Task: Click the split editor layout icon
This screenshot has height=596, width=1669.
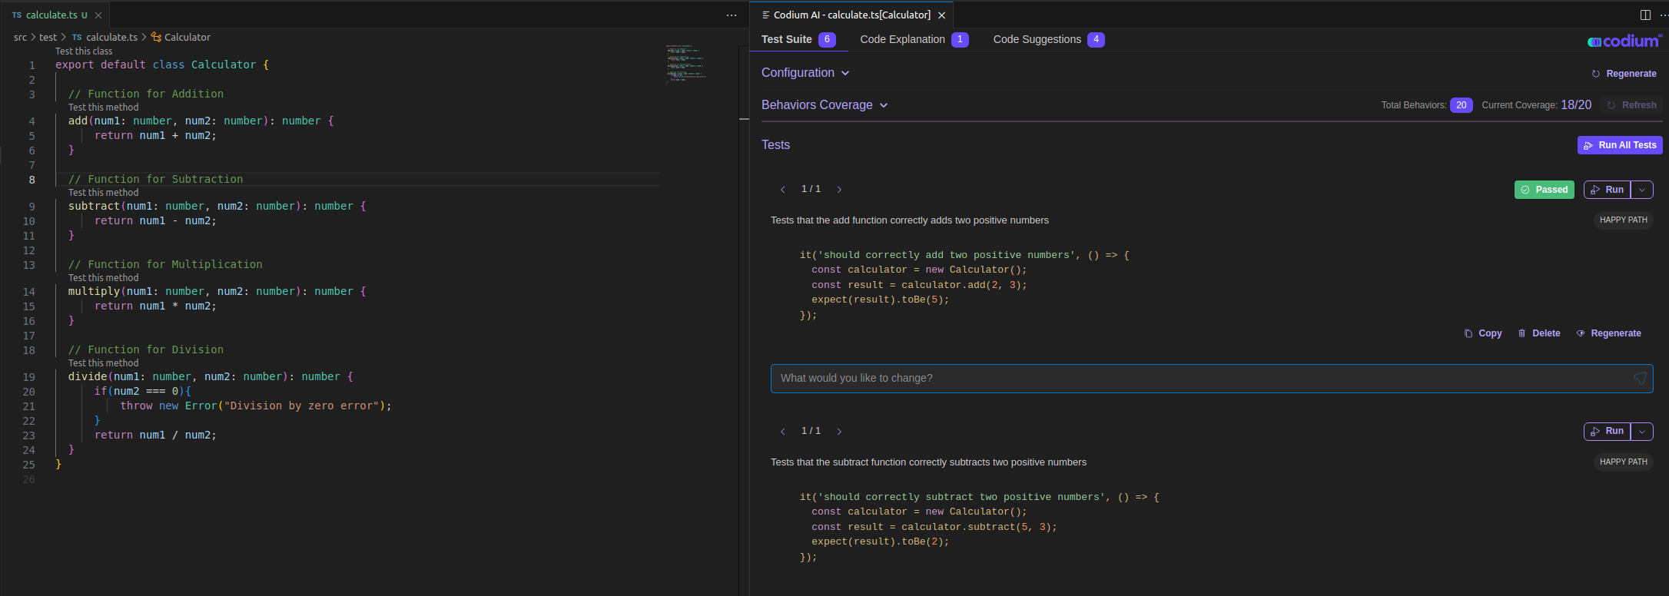Action: point(1645,15)
